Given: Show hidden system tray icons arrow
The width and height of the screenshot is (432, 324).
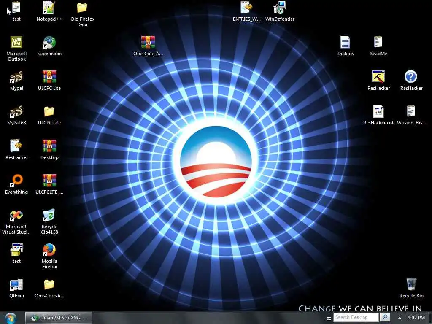Looking at the screenshot, I should 400,318.
